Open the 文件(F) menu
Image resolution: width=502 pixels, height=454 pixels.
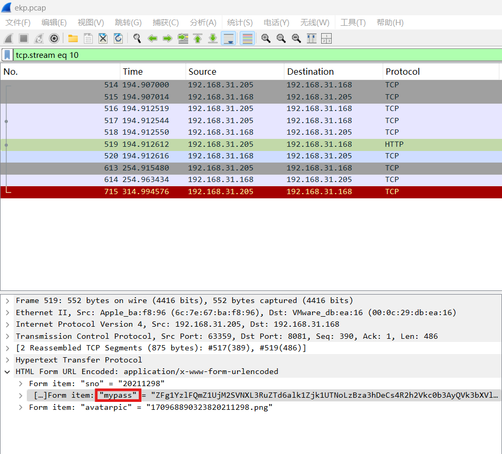coord(18,23)
